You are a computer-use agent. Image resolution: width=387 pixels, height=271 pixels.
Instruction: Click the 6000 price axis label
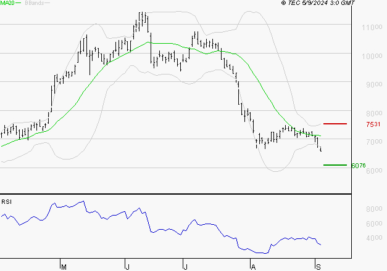pos(374,171)
